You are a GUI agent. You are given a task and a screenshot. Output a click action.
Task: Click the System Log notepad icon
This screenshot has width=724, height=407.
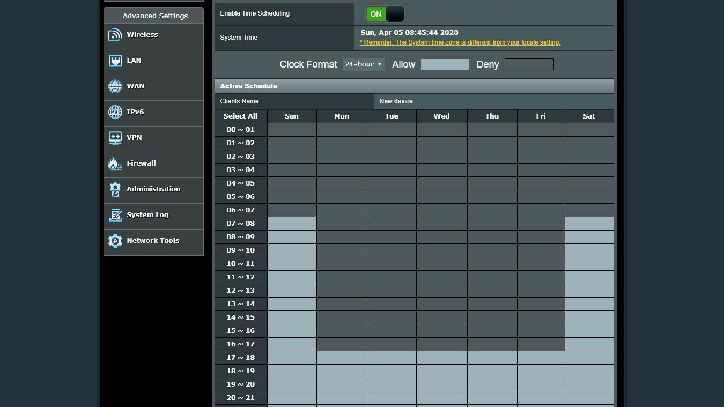click(115, 215)
